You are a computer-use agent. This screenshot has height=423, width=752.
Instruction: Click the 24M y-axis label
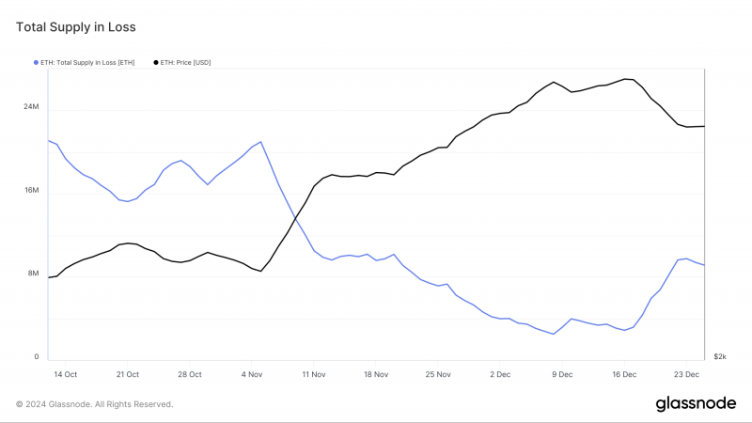[31, 106]
